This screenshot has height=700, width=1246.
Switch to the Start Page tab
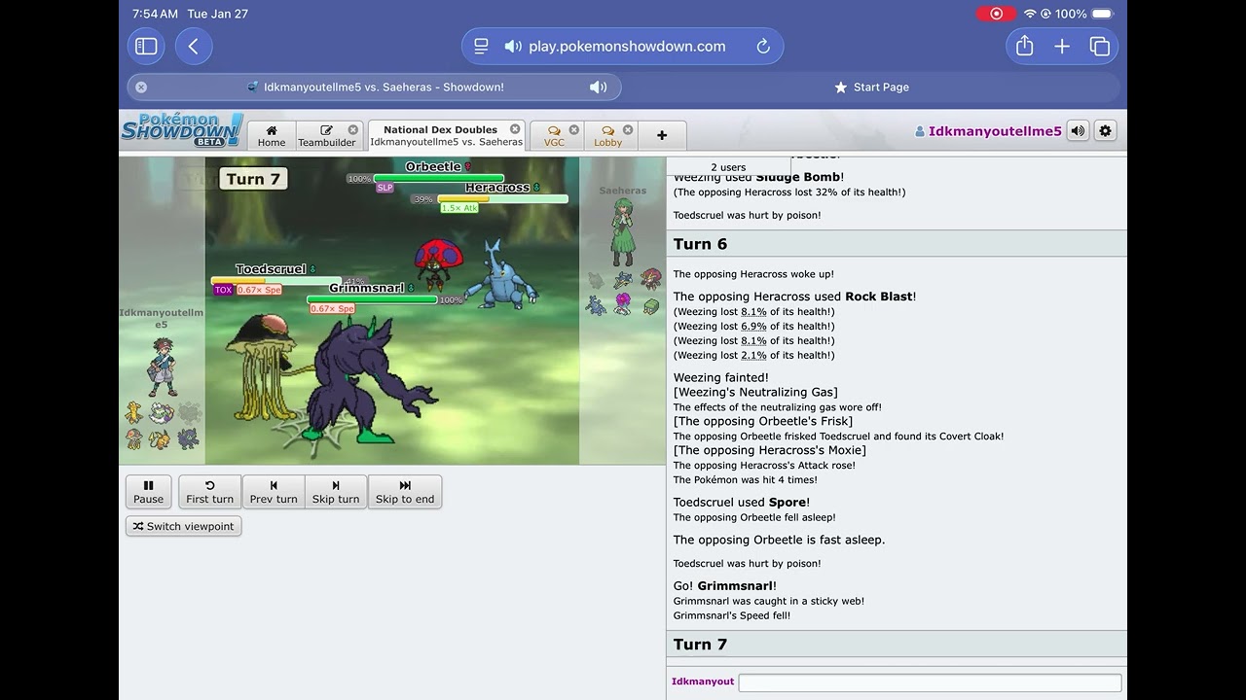871,87
